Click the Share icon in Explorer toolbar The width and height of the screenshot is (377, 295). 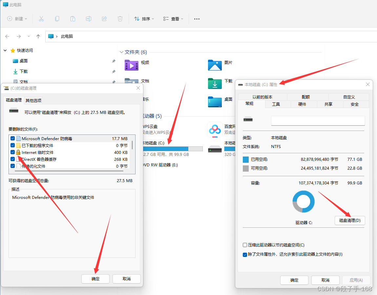tap(104, 19)
